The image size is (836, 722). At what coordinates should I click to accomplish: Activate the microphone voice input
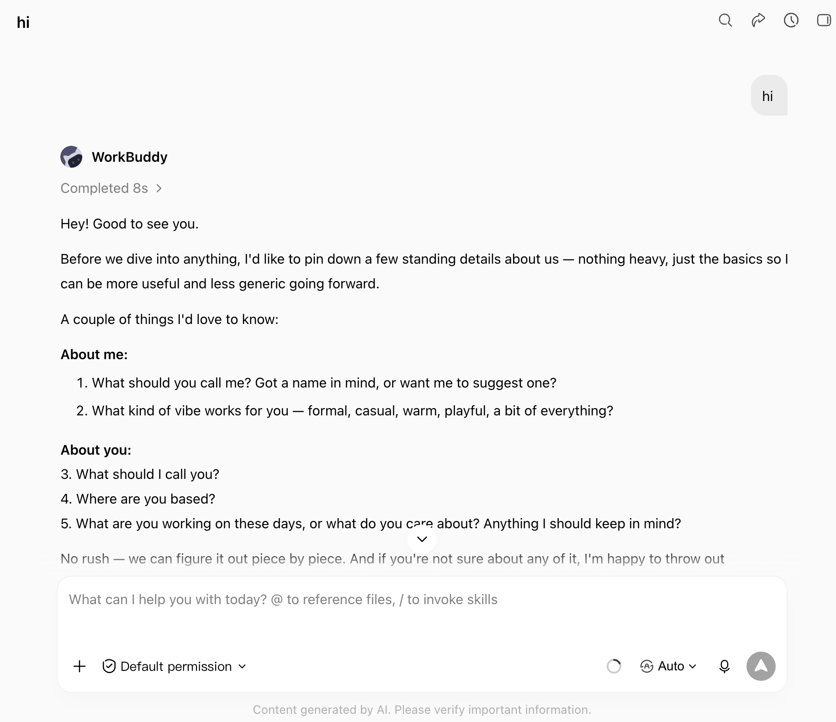725,666
